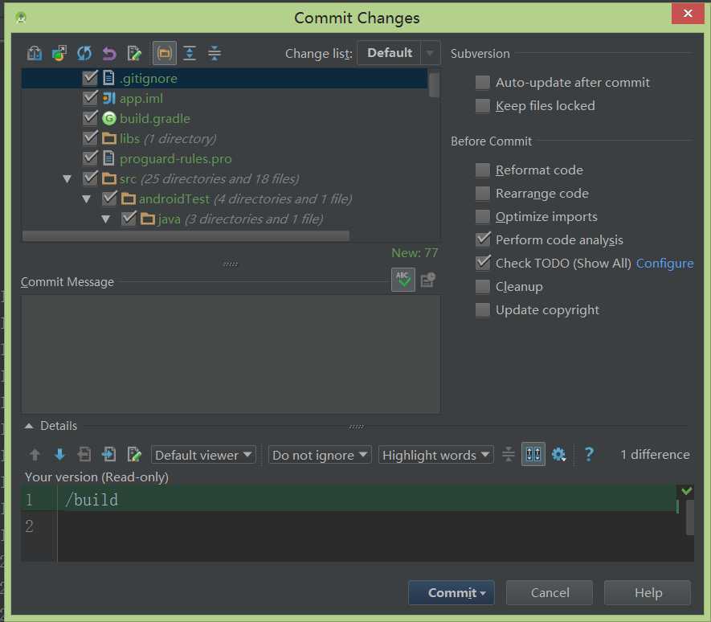This screenshot has width=711, height=622.
Task: Click the Move to Another Changelist icon
Action: [x=59, y=53]
